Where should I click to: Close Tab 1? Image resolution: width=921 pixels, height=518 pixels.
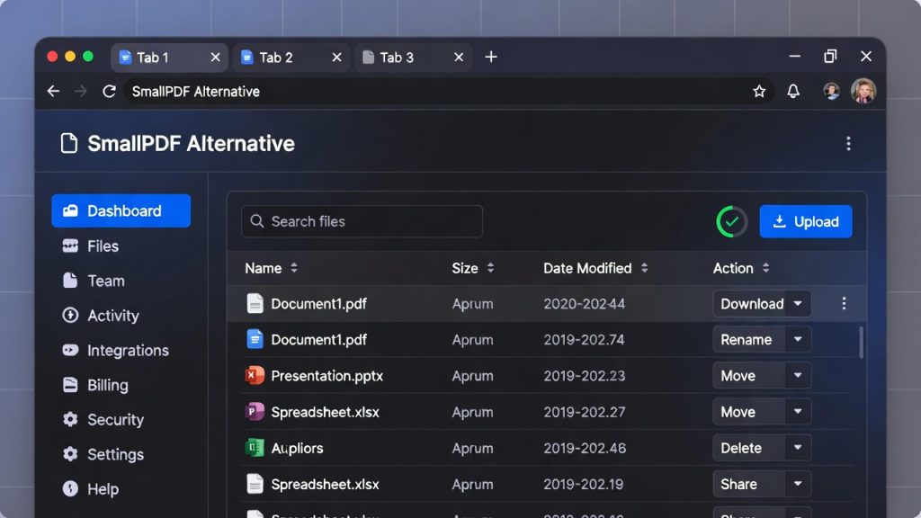point(215,57)
